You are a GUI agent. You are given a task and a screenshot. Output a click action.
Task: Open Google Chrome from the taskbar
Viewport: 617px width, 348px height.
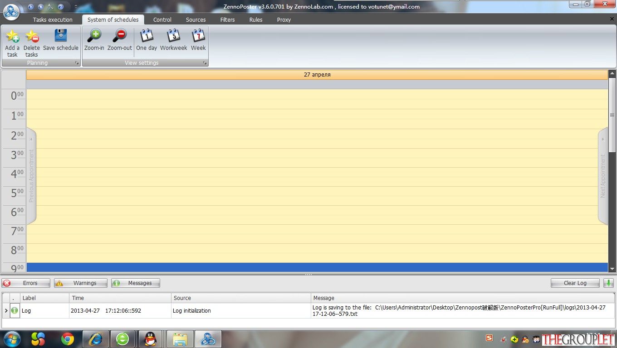point(68,339)
